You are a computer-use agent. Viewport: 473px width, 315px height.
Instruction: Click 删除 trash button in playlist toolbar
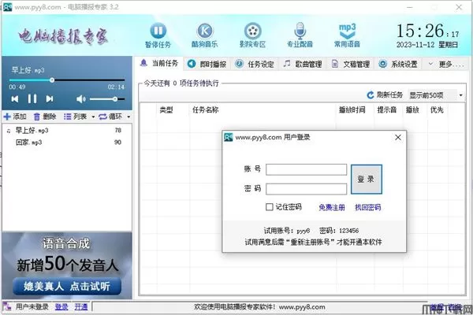[x=45, y=117]
